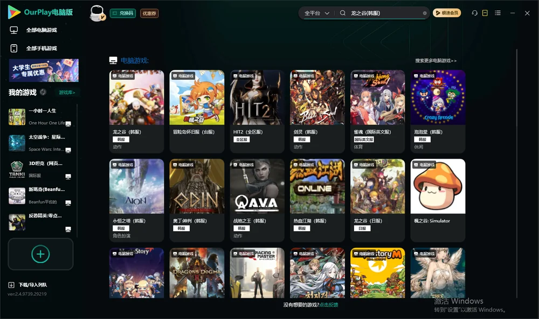Open 反恐精英:零点 in My Games list
The image size is (539, 319).
tap(40, 221)
